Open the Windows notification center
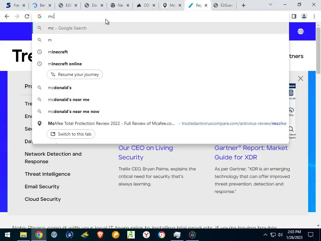Screen dimensions: 321x241 tap(311, 235)
